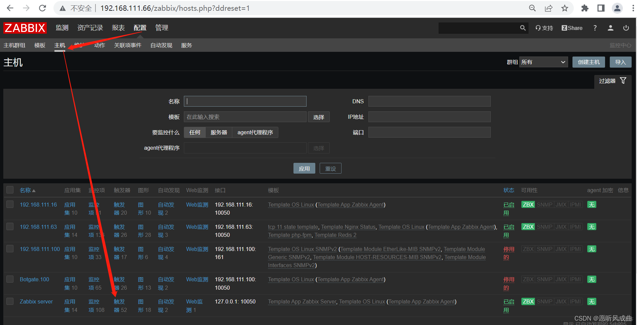This screenshot has height=325, width=637.
Task: Click the browser address bar URL
Action: 175,8
